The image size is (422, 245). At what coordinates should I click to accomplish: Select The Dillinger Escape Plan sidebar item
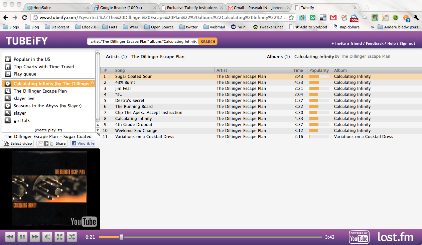click(40, 91)
